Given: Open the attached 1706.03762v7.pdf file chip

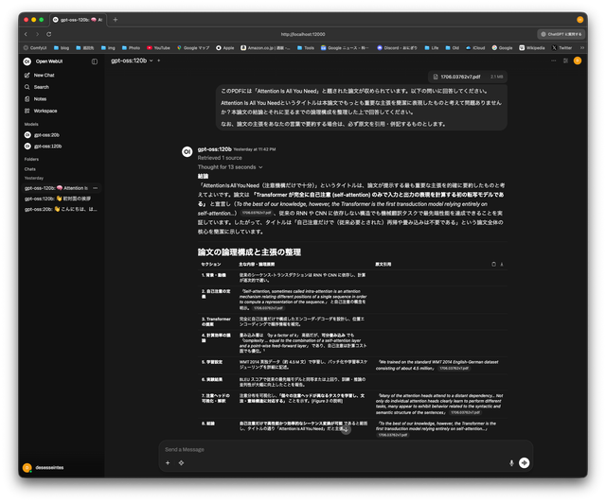Looking at the screenshot, I should [x=468, y=77].
